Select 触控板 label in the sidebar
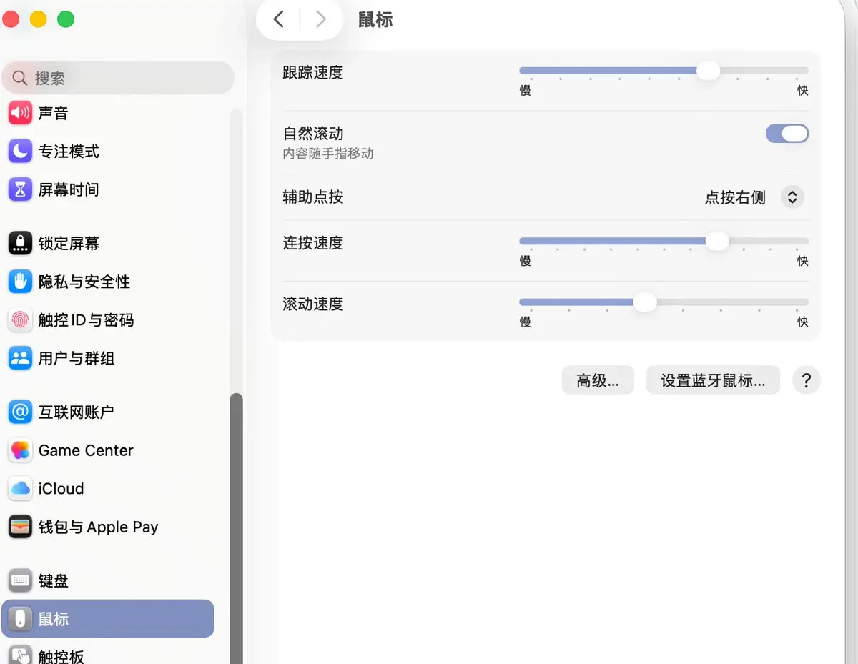 tap(61, 655)
